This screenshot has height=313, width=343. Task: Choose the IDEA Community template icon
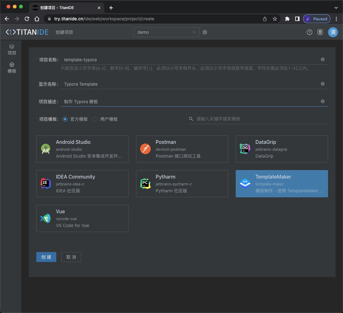click(x=46, y=184)
